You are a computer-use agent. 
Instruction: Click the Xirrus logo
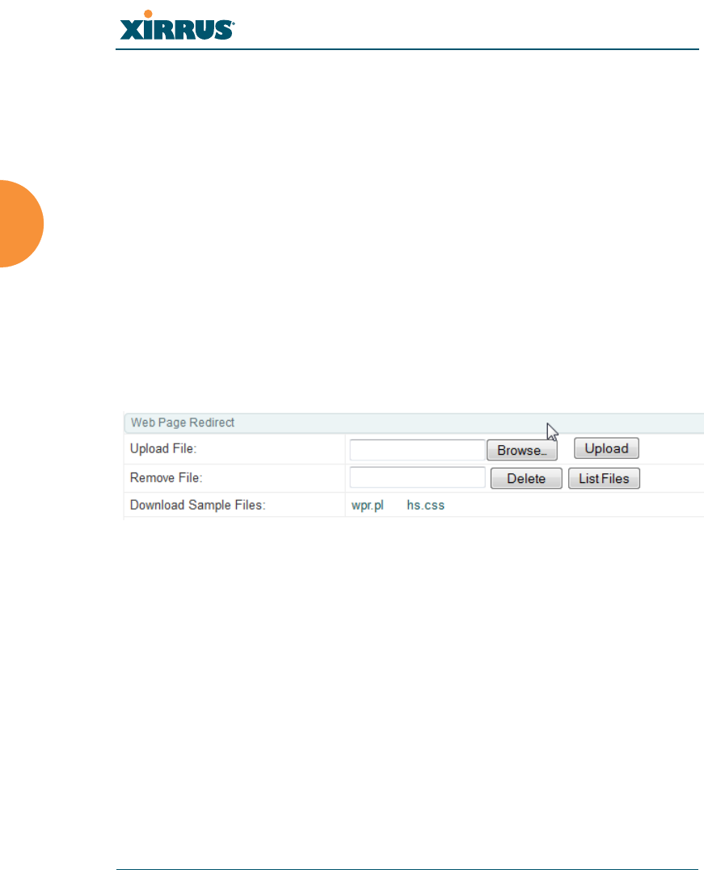pyautogui.click(x=177, y=26)
